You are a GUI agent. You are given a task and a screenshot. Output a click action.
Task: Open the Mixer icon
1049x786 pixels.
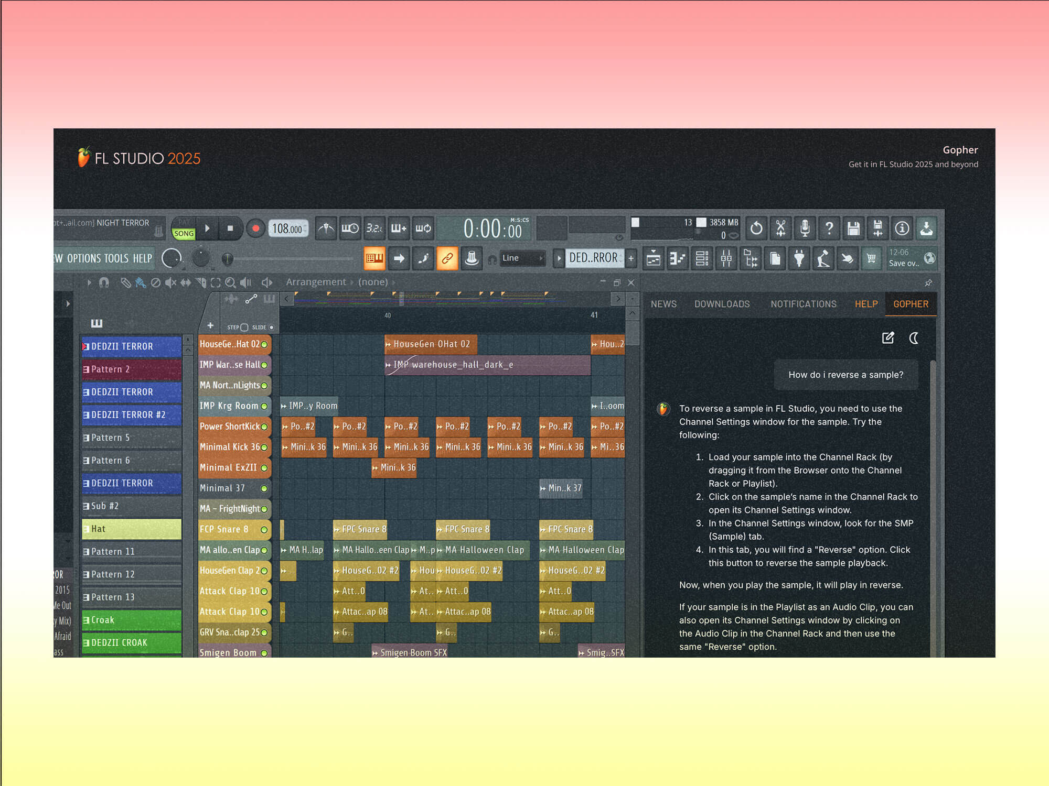point(726,258)
